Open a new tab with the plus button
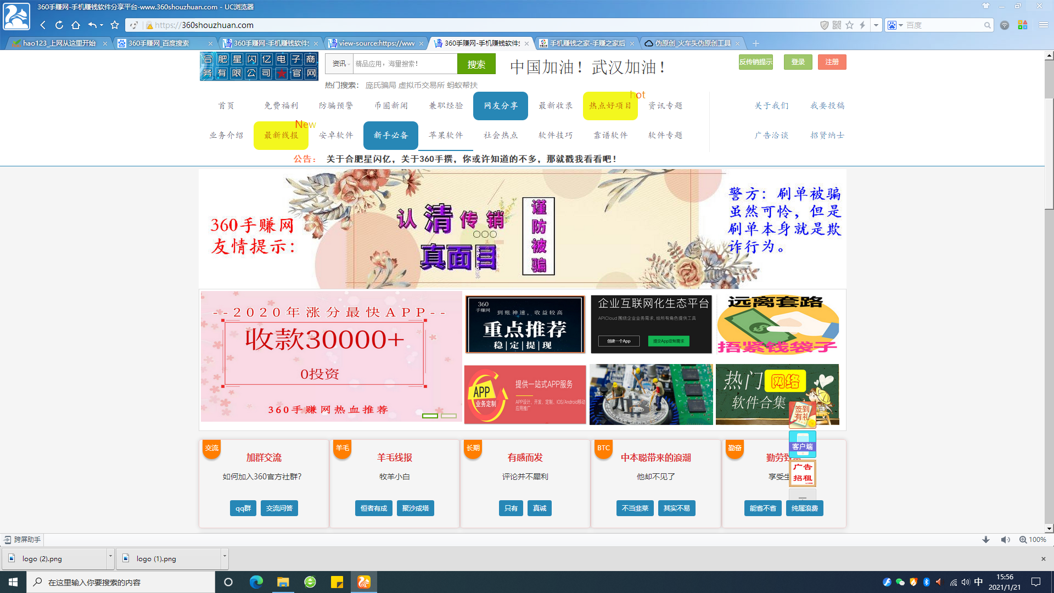1054x593 pixels. (756, 43)
